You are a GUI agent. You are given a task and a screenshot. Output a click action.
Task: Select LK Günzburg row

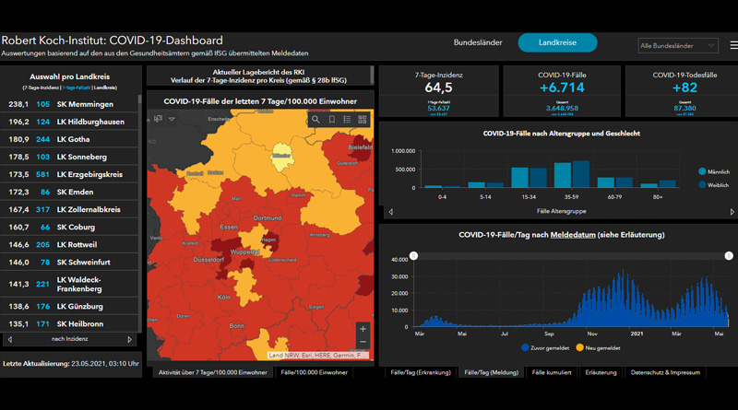[69, 306]
